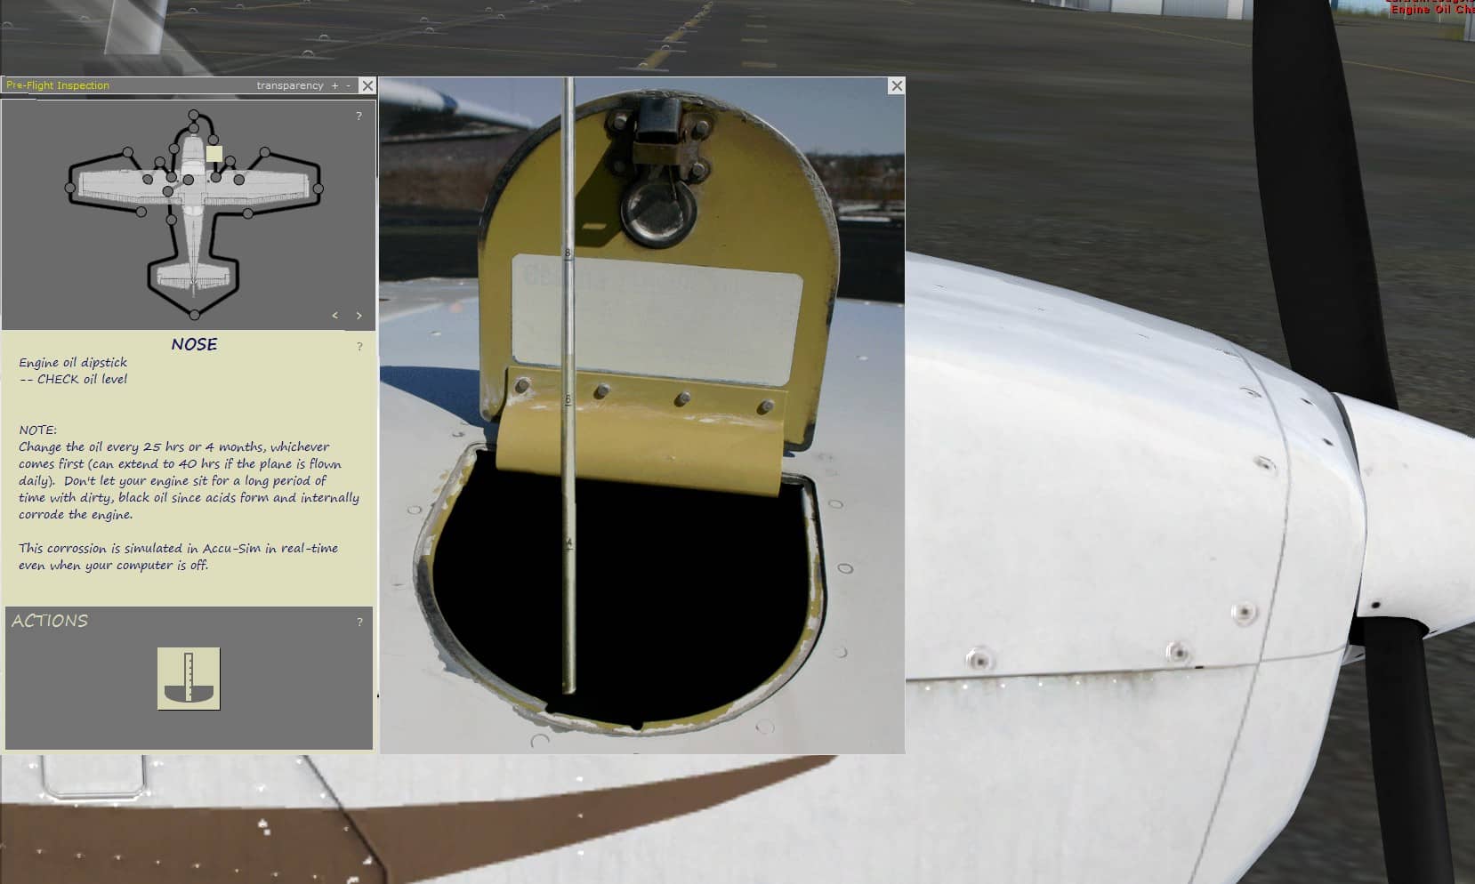The height and width of the screenshot is (884, 1475).
Task: Select the highlighted yellow nose station marker
Action: pyautogui.click(x=214, y=154)
